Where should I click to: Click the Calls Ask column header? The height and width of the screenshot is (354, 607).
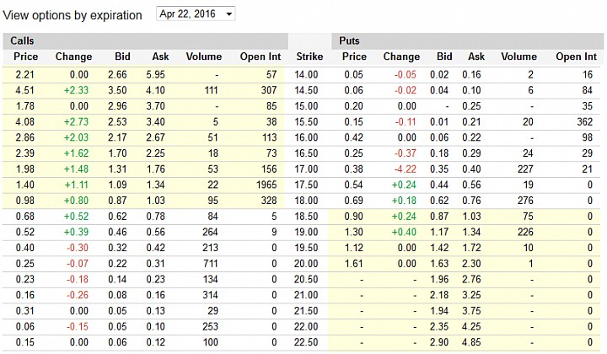(160, 56)
